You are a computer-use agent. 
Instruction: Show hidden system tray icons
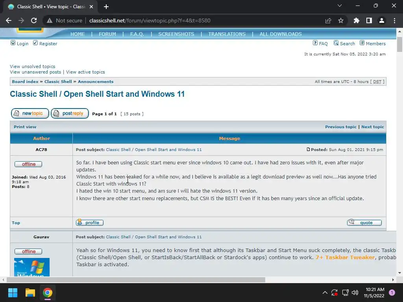coord(325,293)
